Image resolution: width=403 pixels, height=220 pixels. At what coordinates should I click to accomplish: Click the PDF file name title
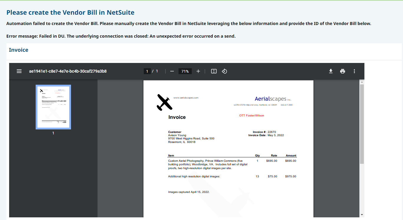click(x=68, y=71)
